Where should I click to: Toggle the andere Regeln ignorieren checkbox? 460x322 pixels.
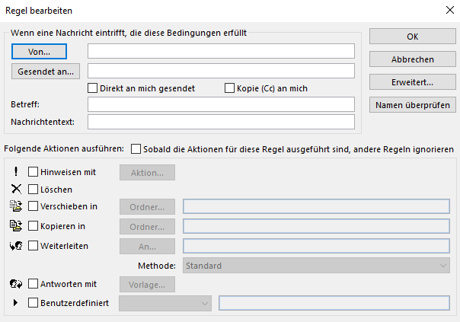(136, 149)
